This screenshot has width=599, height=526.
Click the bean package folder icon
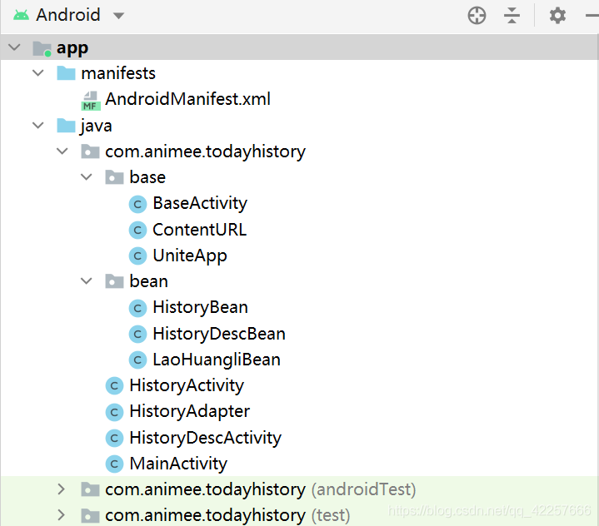pyautogui.click(x=114, y=281)
